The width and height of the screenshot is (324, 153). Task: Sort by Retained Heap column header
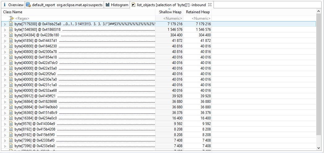coord(197,12)
